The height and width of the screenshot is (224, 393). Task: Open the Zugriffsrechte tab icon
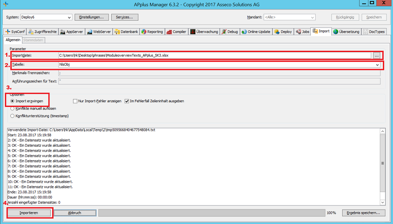point(31,32)
